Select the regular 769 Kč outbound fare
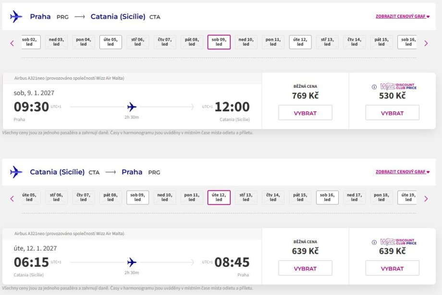 (305, 113)
